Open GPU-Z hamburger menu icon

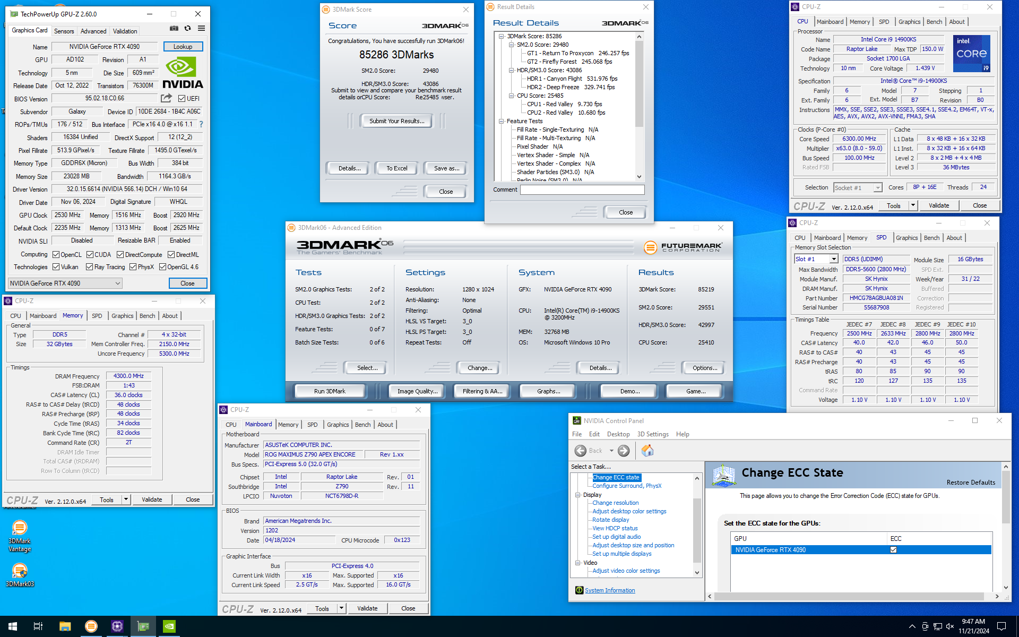tap(202, 29)
